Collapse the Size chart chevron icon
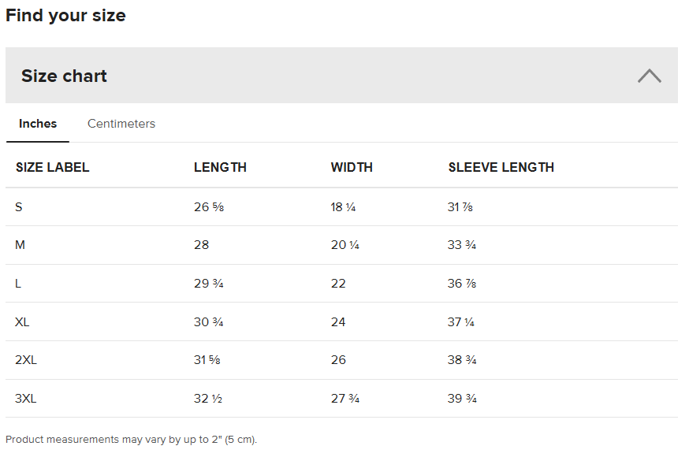The image size is (689, 457). coord(649,76)
